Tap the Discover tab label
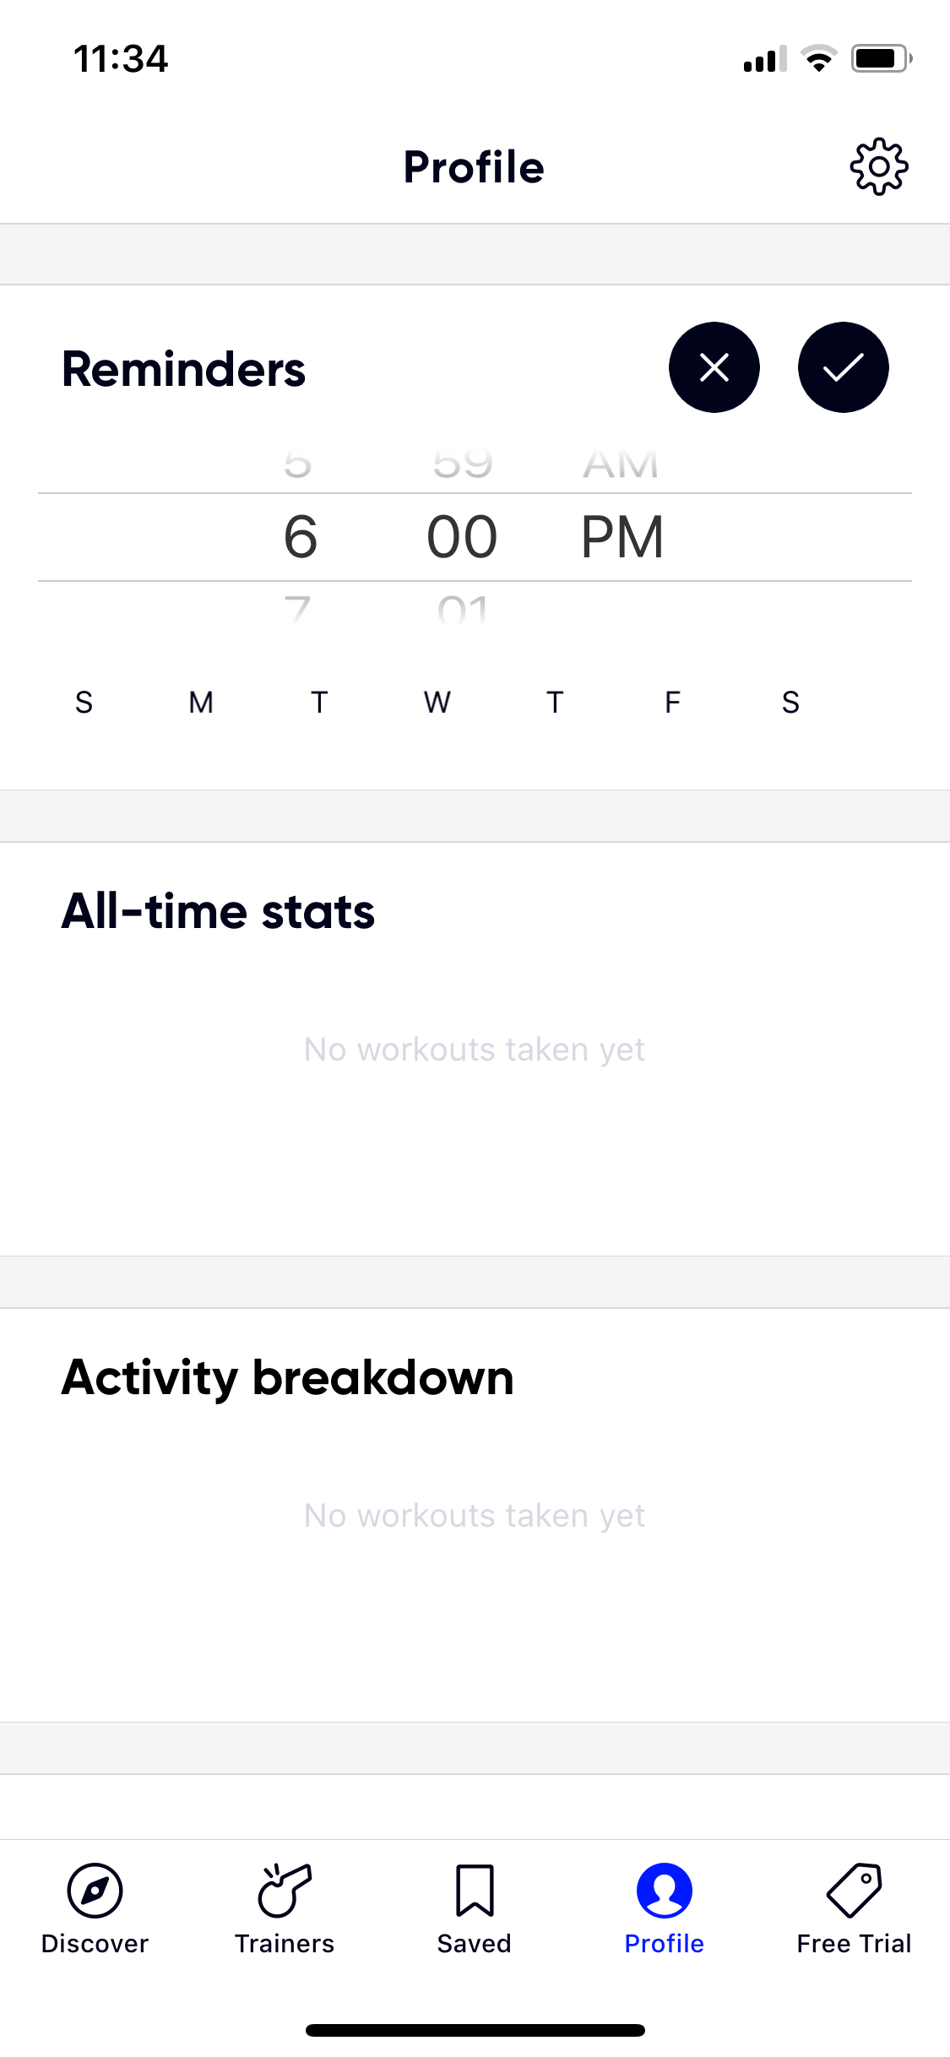This screenshot has width=950, height=2057. pyautogui.click(x=95, y=1944)
